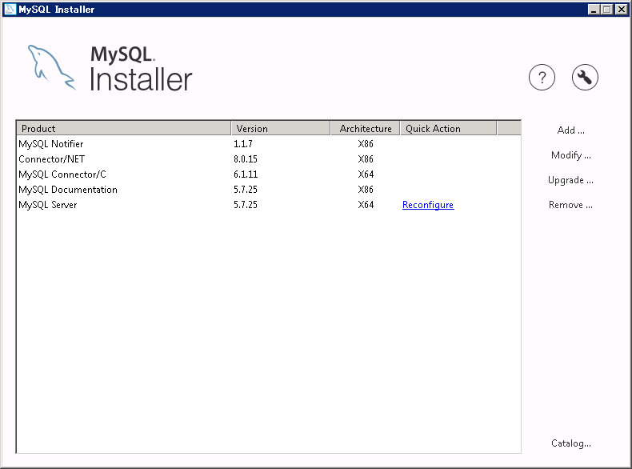Sort by the Version column header
This screenshot has width=632, height=469.
click(280, 128)
